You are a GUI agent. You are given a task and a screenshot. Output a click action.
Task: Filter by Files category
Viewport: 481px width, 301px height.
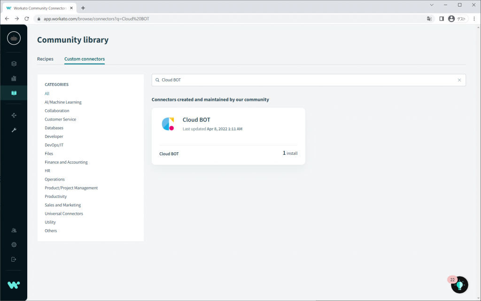(49, 153)
